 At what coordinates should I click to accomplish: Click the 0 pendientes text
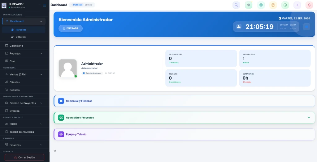pos(175,82)
